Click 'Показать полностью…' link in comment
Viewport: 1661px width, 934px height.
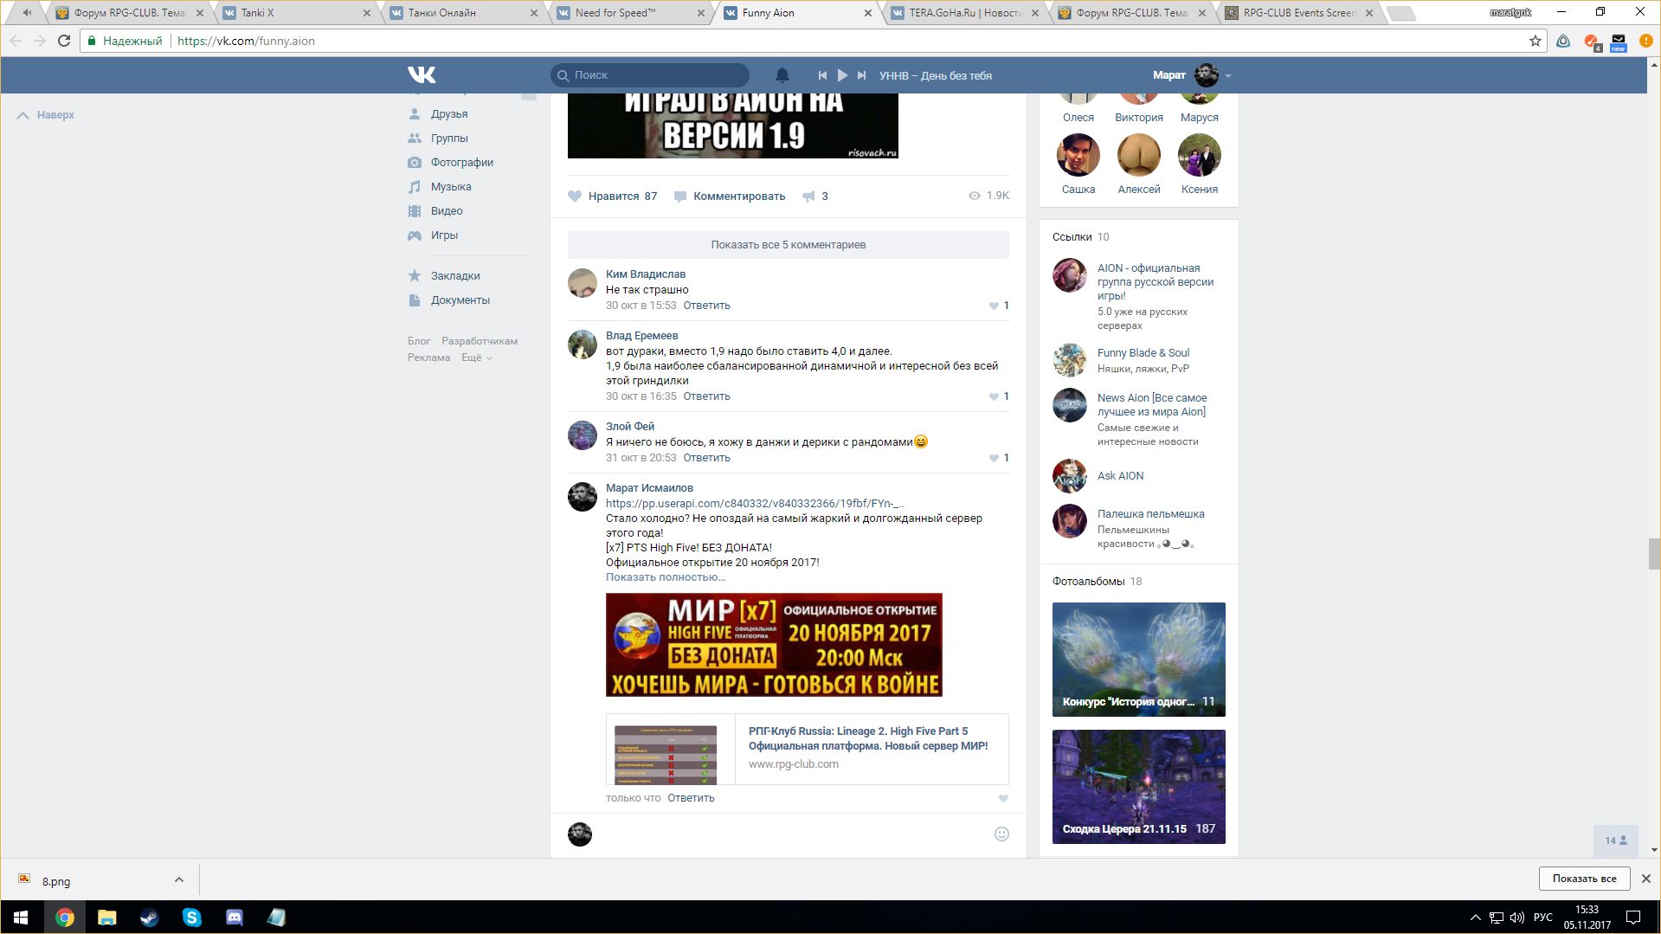(665, 577)
